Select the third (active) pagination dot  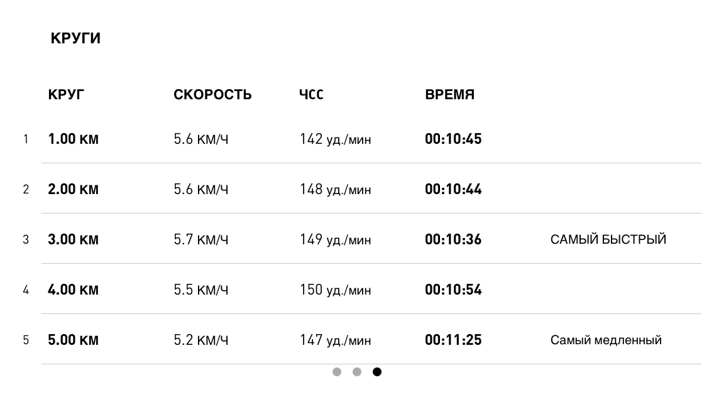377,372
